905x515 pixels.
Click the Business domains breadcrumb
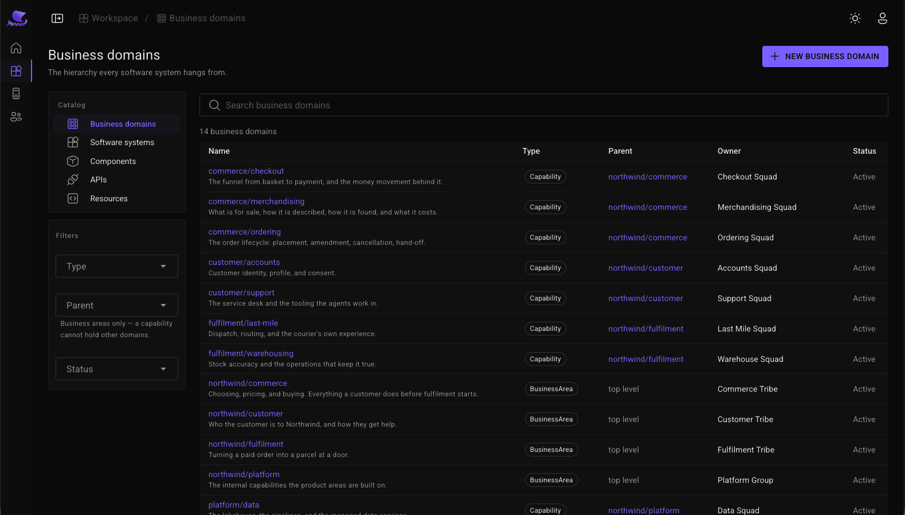point(201,18)
